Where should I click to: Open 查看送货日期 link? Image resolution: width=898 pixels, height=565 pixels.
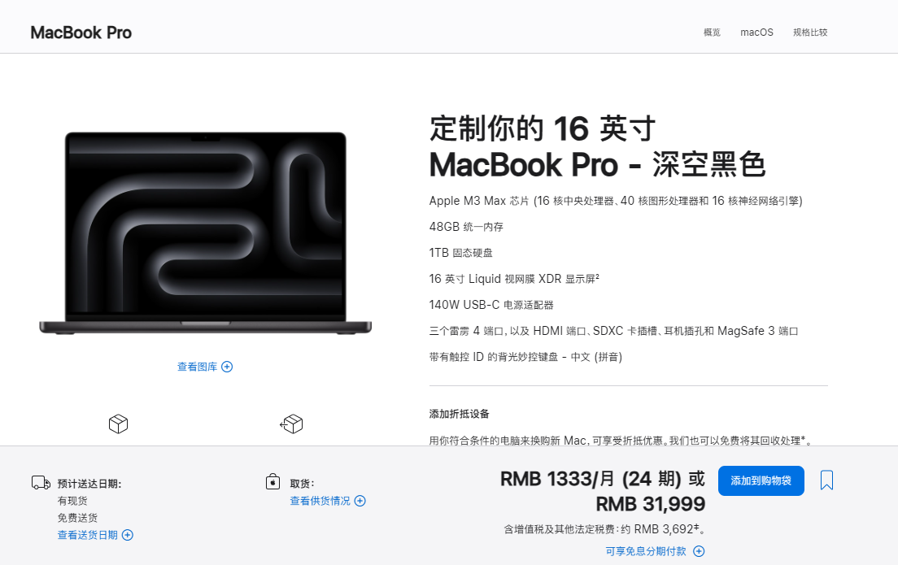tap(88, 535)
